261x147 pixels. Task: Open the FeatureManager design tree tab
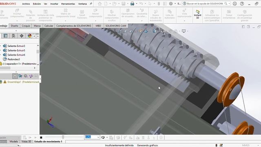click(x=5, y=36)
